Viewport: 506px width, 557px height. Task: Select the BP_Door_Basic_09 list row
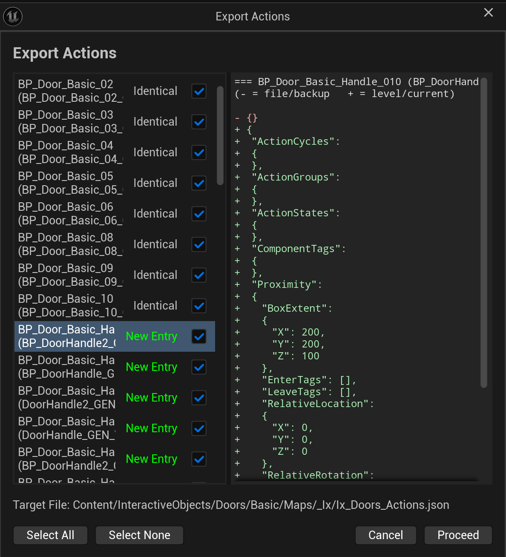tap(115, 275)
